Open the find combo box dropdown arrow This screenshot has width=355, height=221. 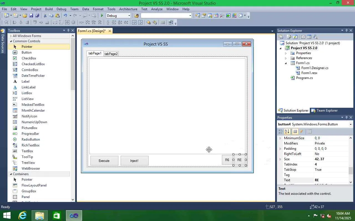click(x=190, y=16)
